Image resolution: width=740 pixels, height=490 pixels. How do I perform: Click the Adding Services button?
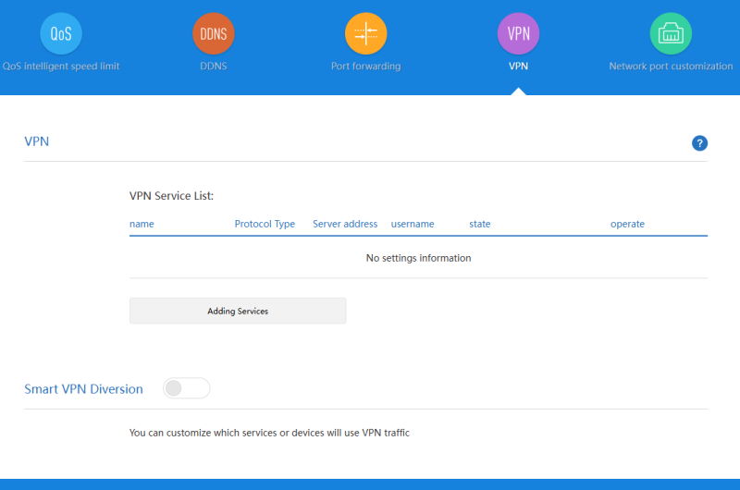click(238, 311)
